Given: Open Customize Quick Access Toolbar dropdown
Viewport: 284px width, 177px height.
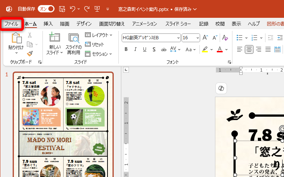Looking at the screenshot, I should [107, 9].
